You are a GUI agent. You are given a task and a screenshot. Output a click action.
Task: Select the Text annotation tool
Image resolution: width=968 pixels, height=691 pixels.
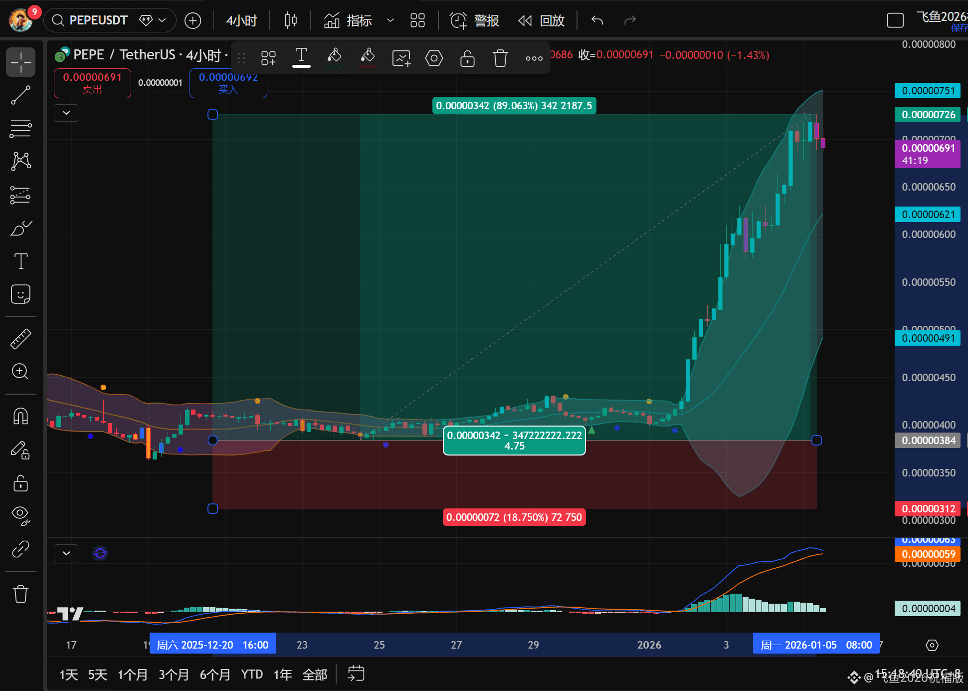20,261
